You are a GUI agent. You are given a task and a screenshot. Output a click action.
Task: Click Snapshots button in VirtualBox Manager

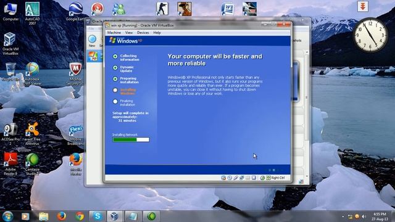[297, 40]
